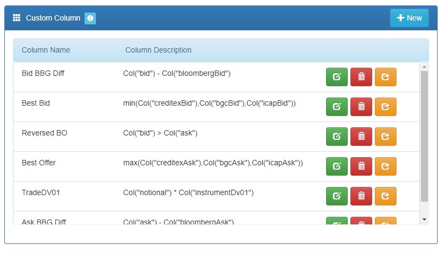Viewport: 442px width, 258px height.
Task: Edit the Reversed BO column
Action: point(336,137)
